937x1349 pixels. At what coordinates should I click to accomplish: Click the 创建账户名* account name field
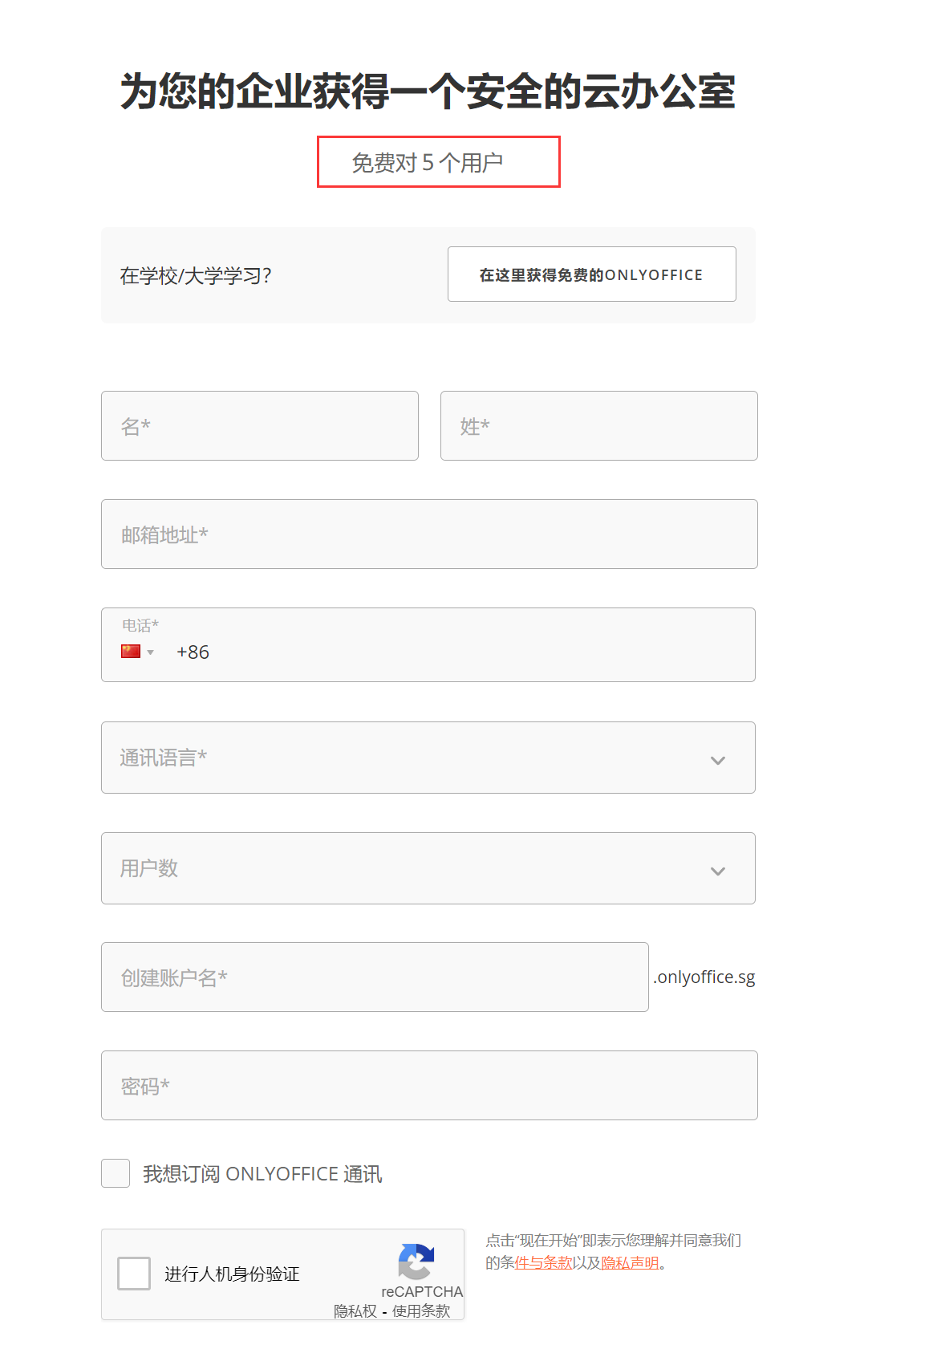click(x=375, y=977)
